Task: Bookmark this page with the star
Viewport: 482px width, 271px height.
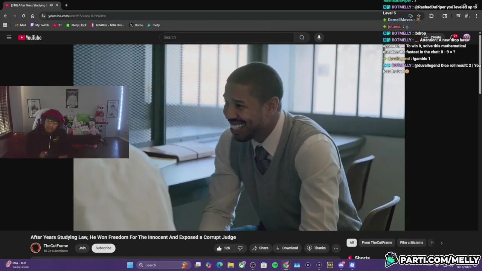Action: click(x=418, y=16)
